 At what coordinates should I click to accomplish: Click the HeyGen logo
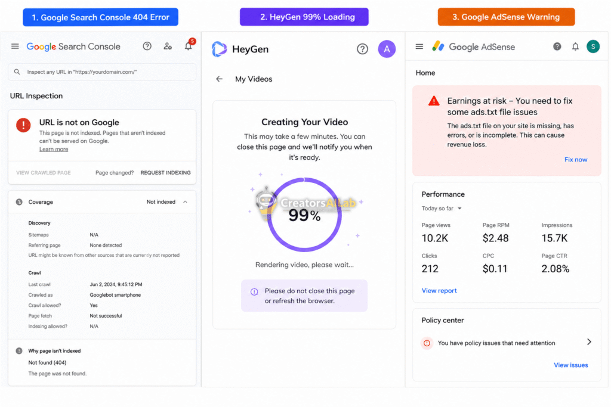click(240, 49)
